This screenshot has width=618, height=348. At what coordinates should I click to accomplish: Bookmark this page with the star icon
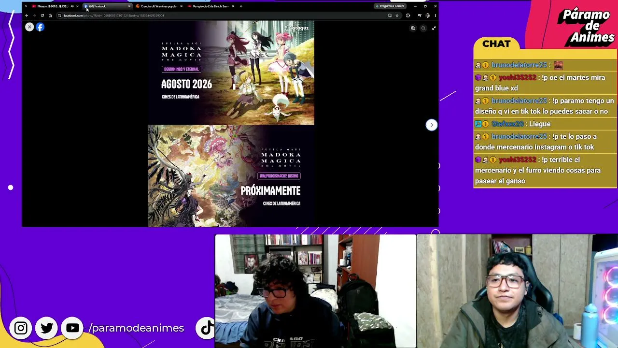397,15
